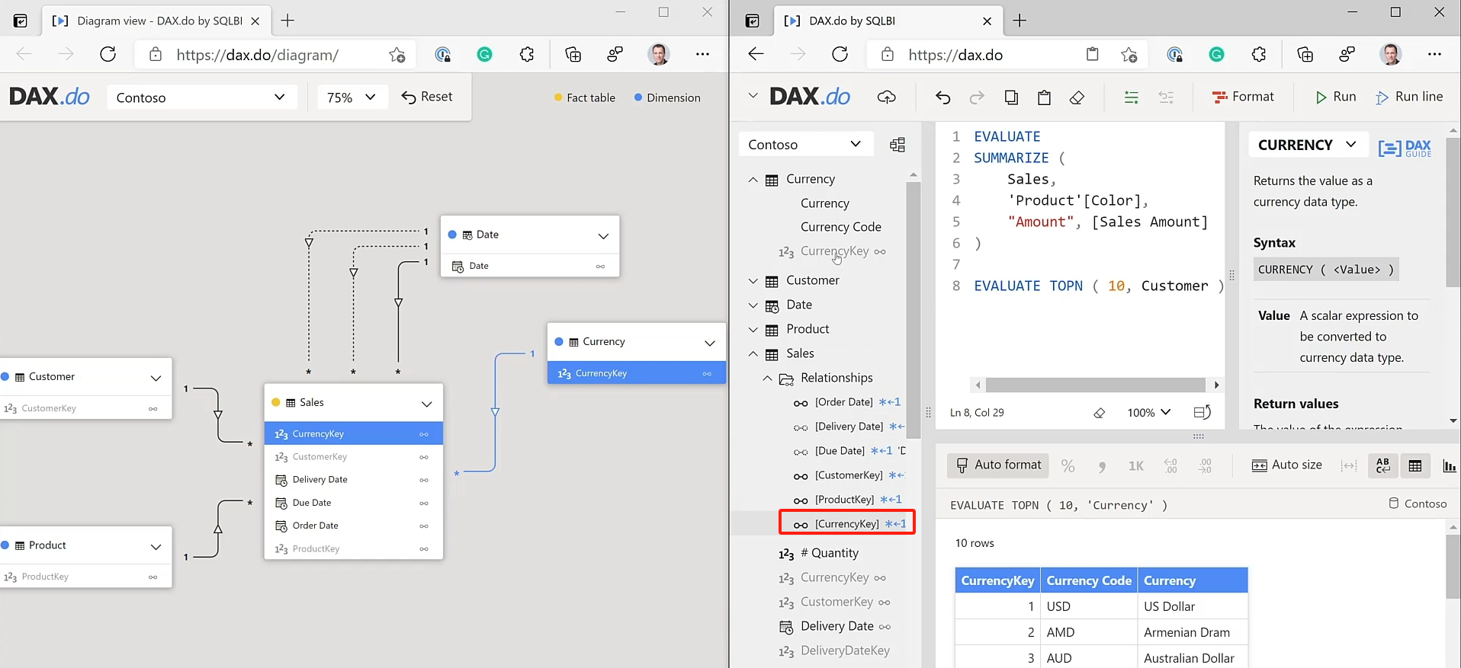Click the editor horizontal scrollbar

[1096, 385]
